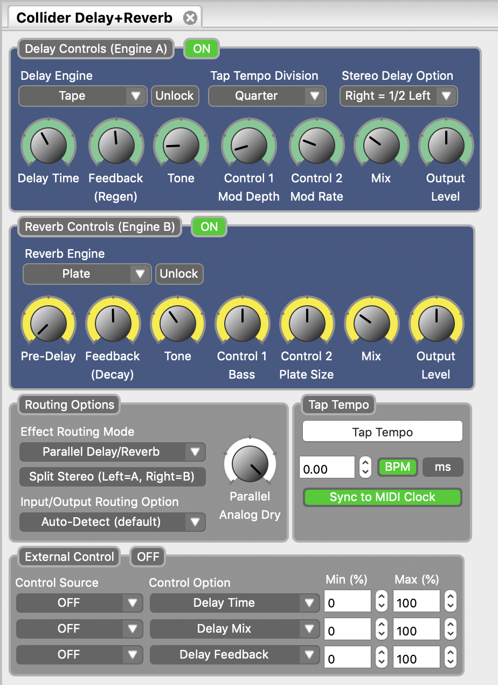Toggle Split Stereo (Left=A, Right=B)

(x=113, y=477)
